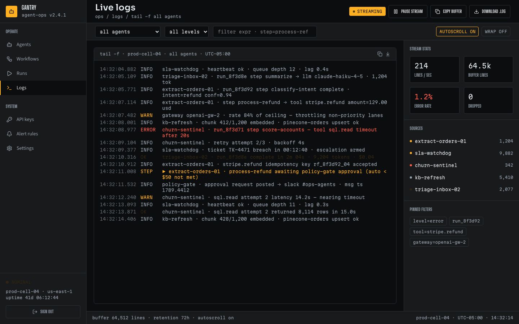Image resolution: width=519 pixels, height=324 pixels.
Task: Select the tool=stripe.refund pinned filter
Action: [438, 232]
